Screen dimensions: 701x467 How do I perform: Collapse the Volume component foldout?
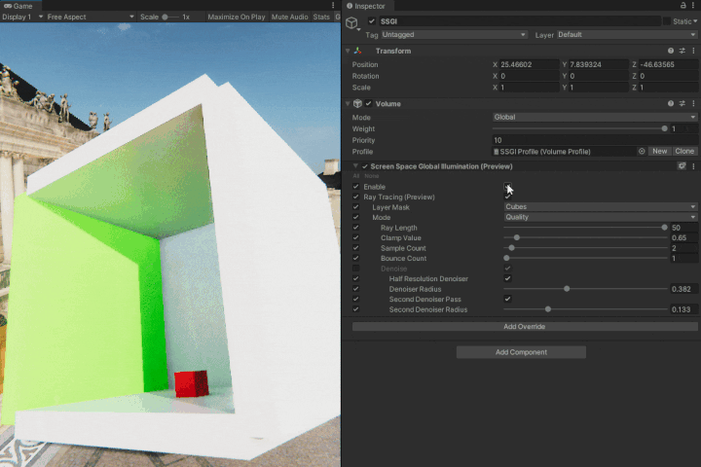[x=348, y=104]
